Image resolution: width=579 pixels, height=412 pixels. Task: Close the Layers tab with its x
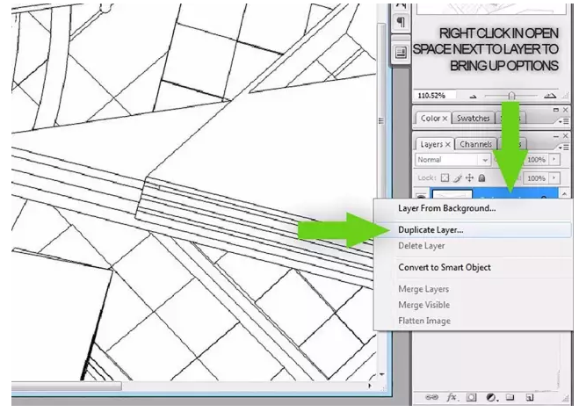click(447, 144)
